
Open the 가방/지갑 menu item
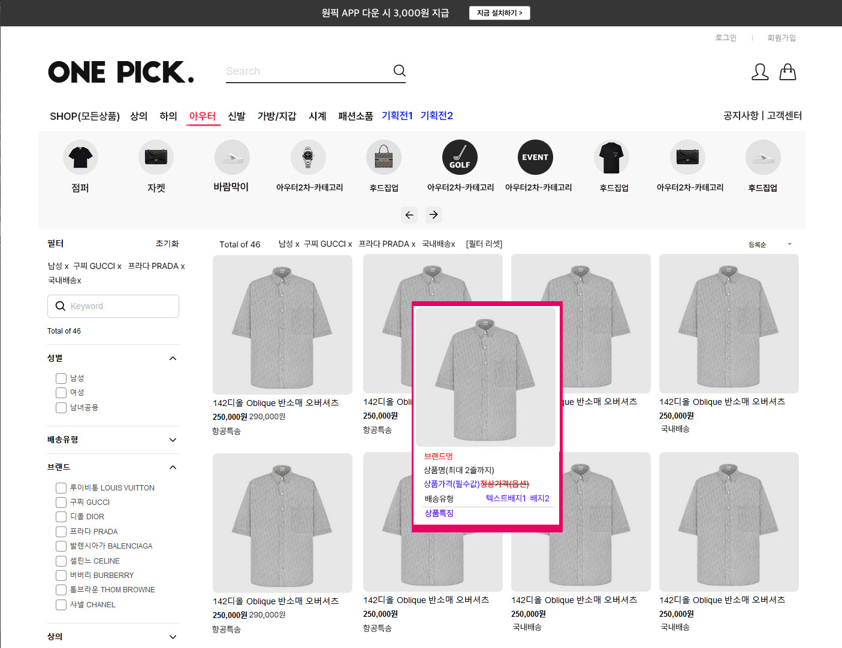[x=277, y=116]
